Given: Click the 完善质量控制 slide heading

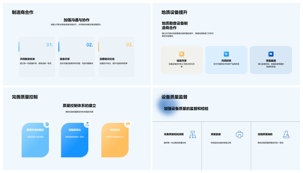Looking at the screenshot, I should pos(25,97).
